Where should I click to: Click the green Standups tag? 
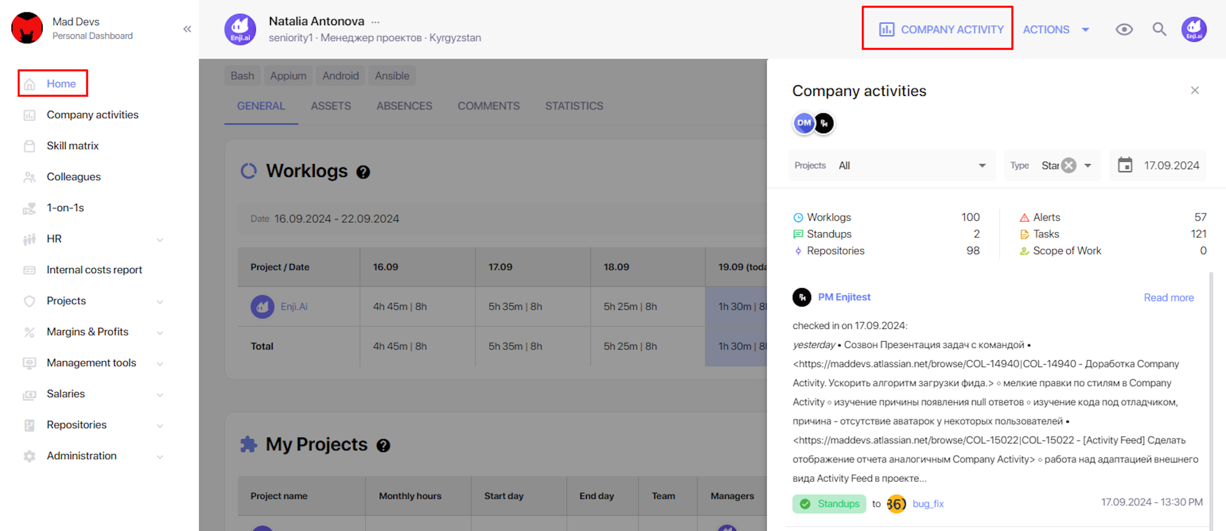point(829,504)
